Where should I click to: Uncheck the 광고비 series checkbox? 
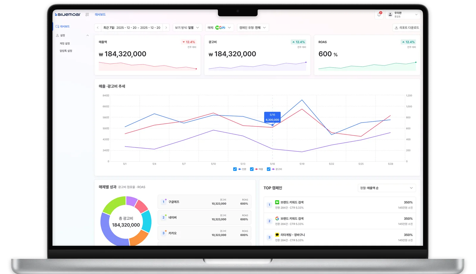tap(269, 169)
